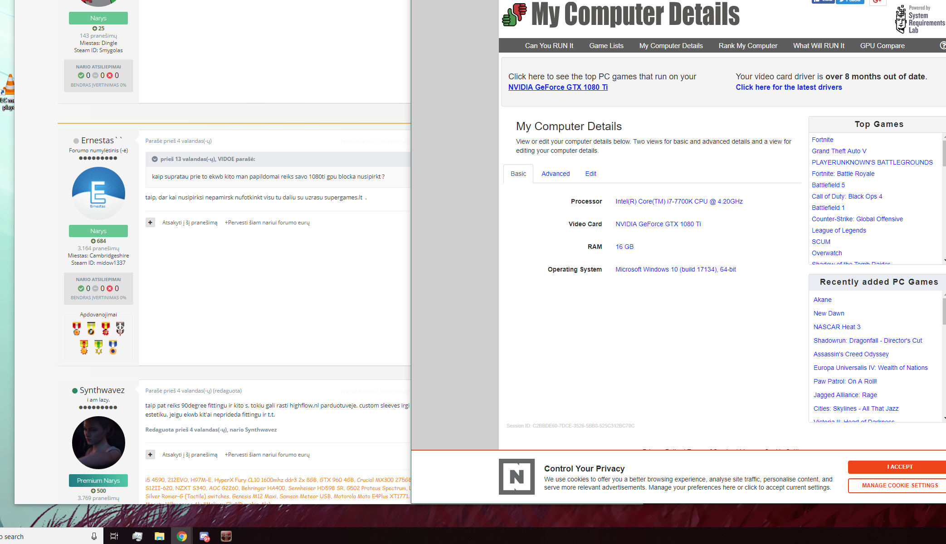This screenshot has width=946, height=544.
Task: Open Assassin's Creed Odyssey link
Action: pyautogui.click(x=851, y=354)
